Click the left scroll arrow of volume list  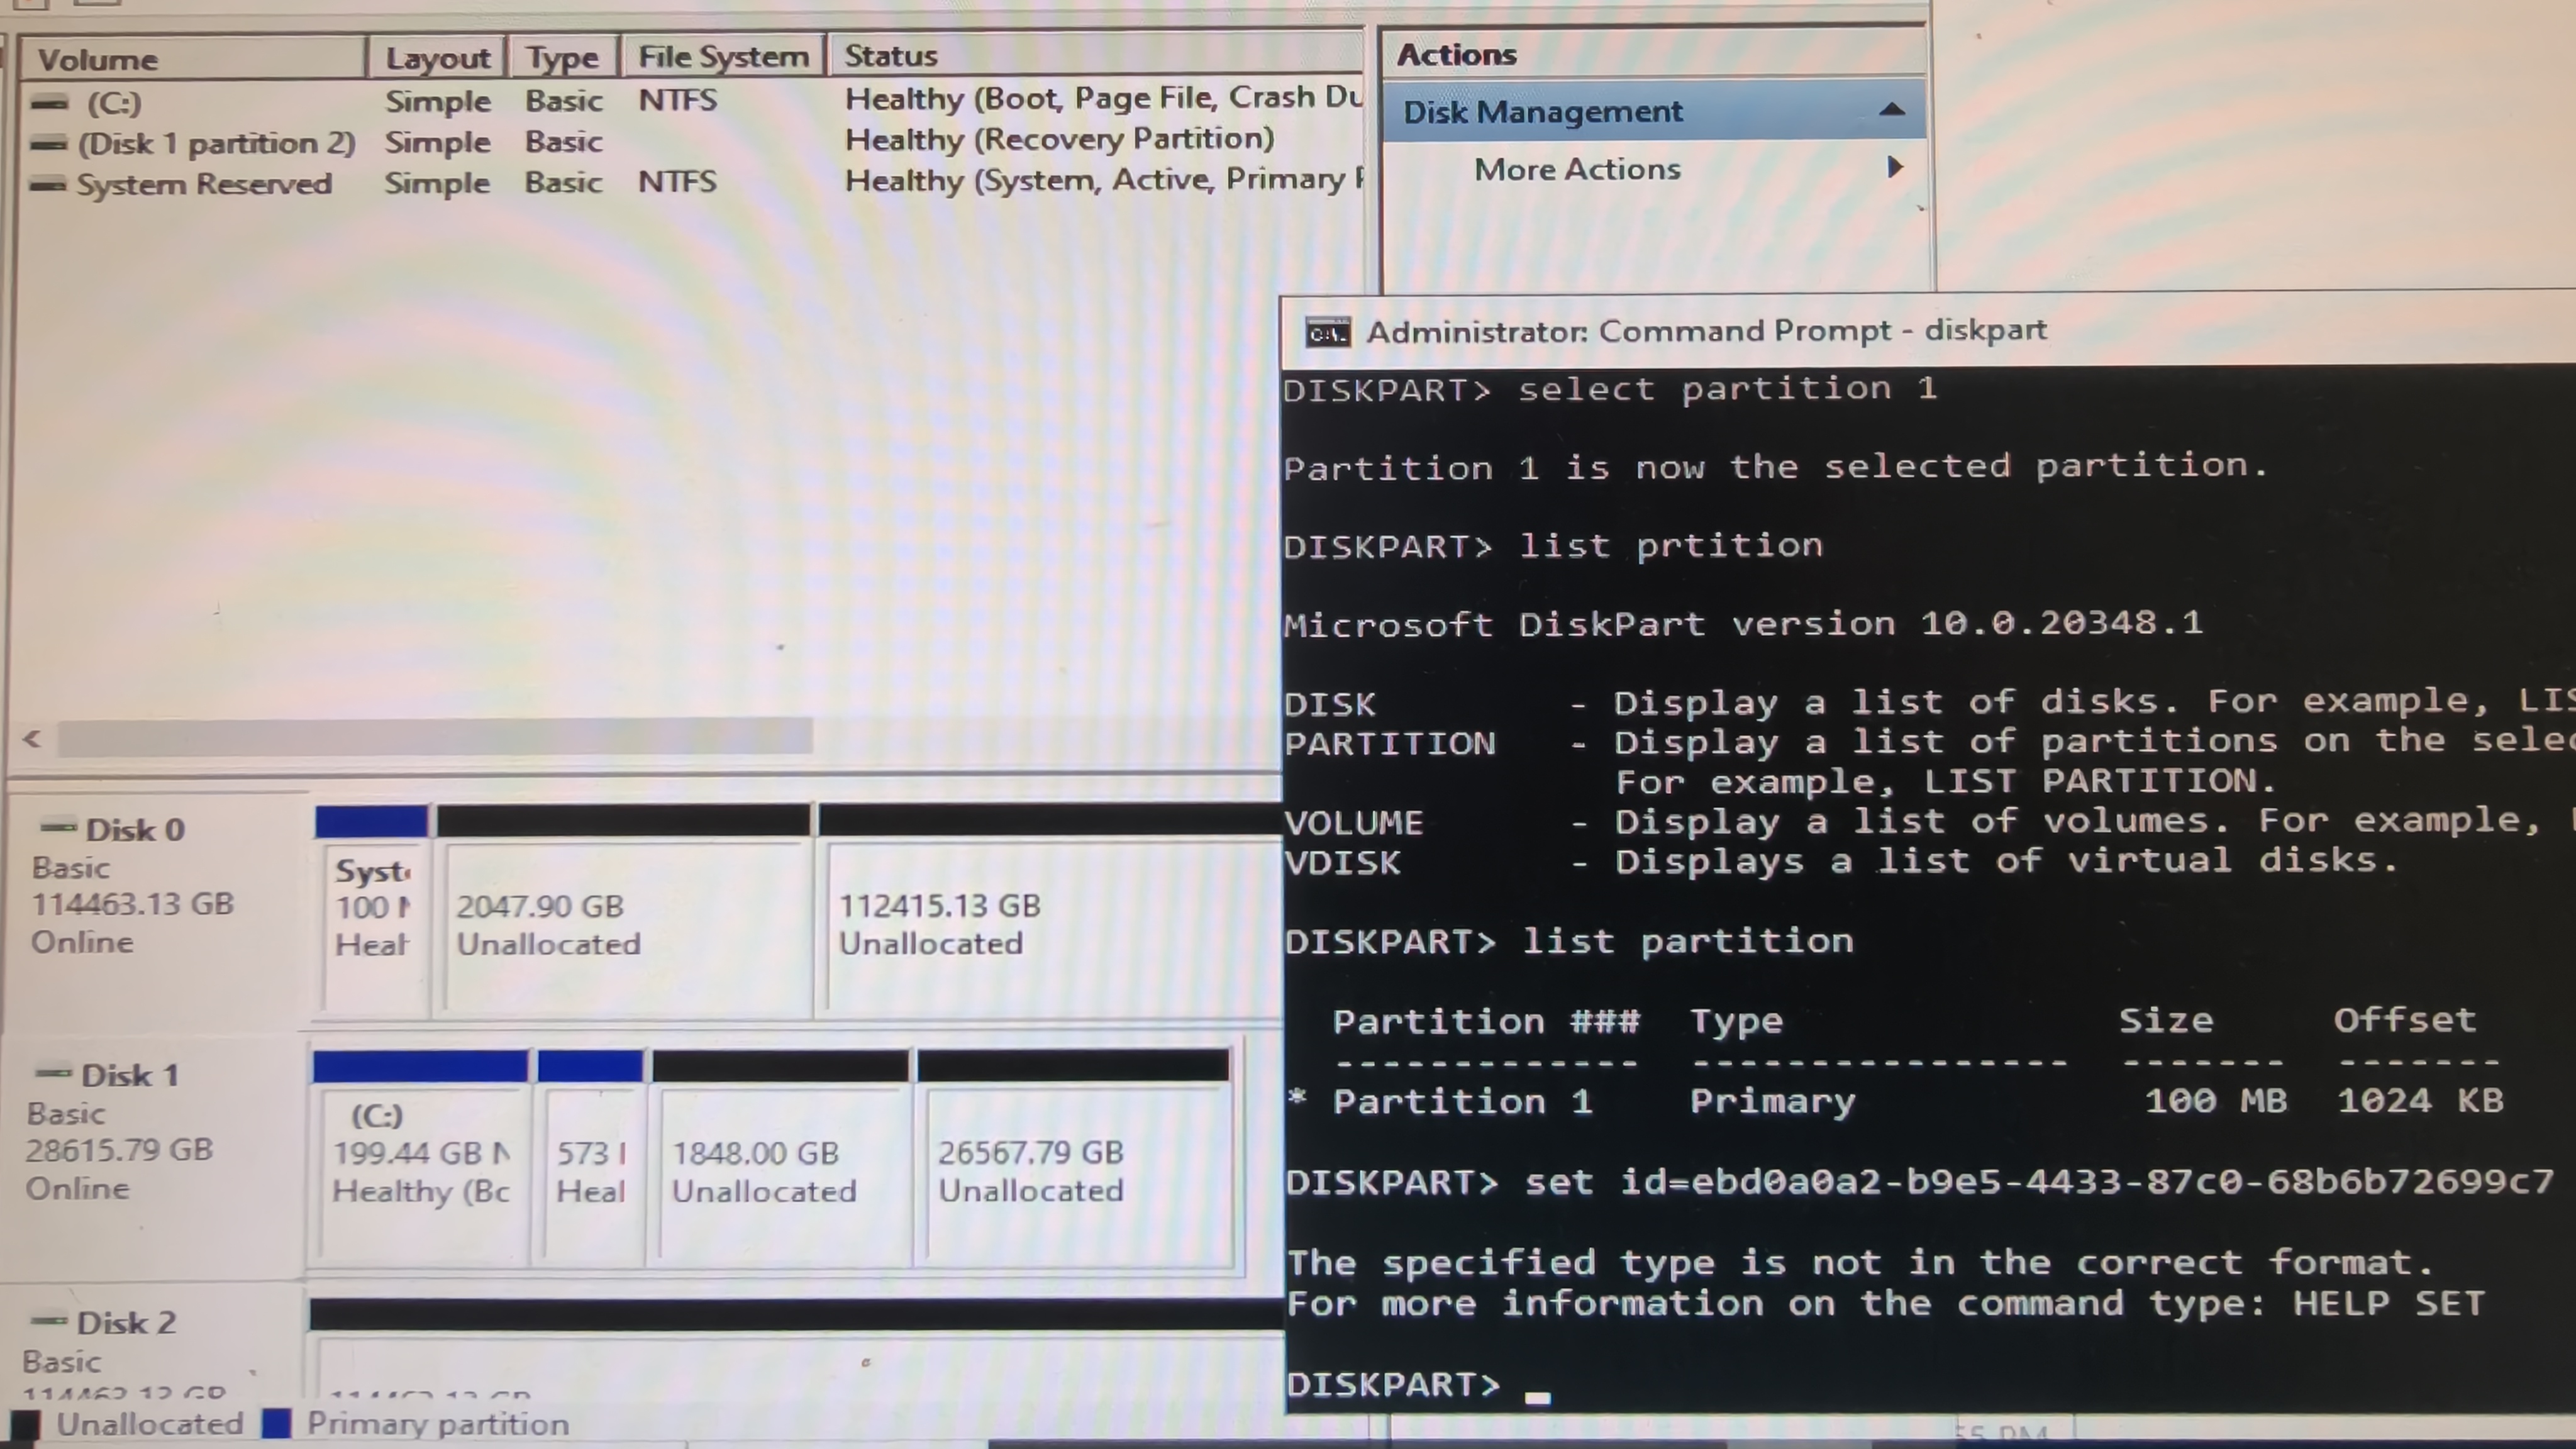tap(32, 739)
